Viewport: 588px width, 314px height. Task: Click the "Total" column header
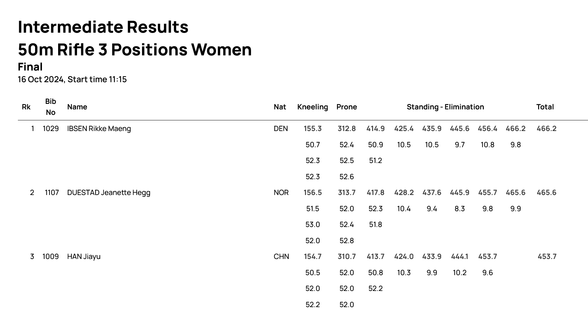coord(545,107)
